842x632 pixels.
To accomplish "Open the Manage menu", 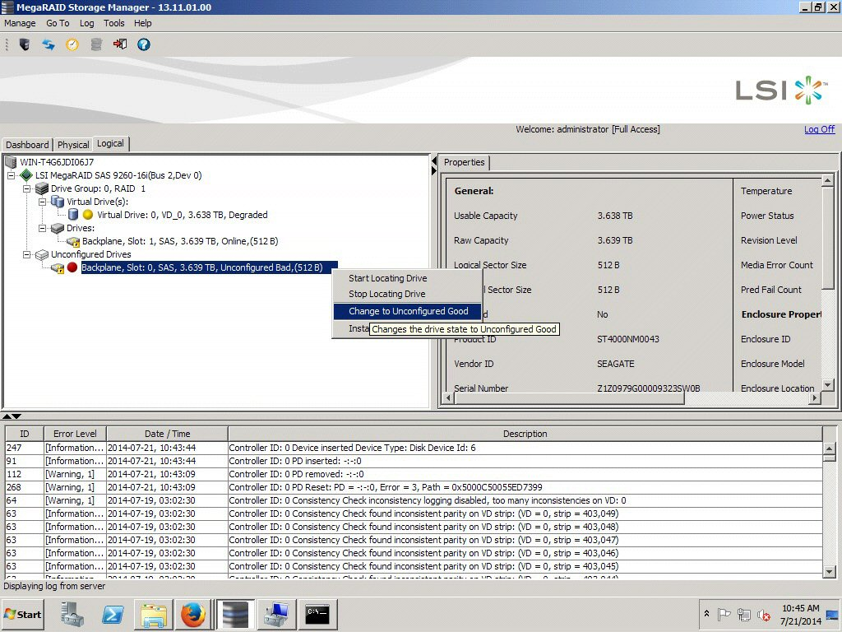I will [x=20, y=23].
